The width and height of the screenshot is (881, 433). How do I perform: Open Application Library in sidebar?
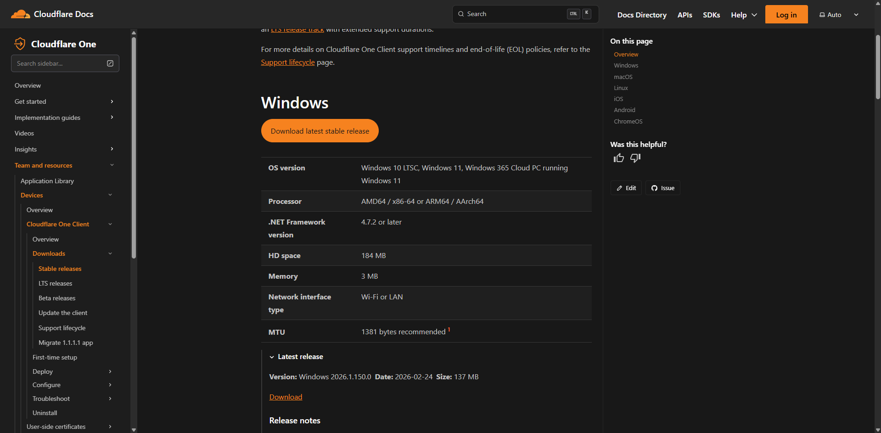(x=47, y=181)
